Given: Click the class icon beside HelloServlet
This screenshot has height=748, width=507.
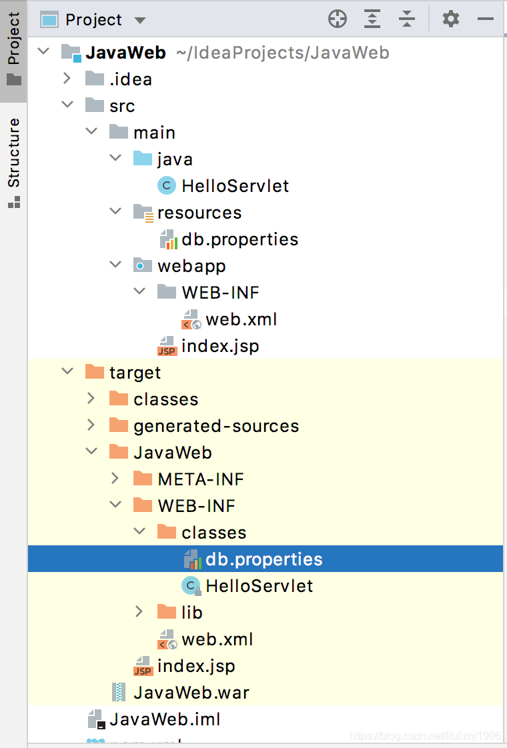Looking at the screenshot, I should tap(166, 185).
